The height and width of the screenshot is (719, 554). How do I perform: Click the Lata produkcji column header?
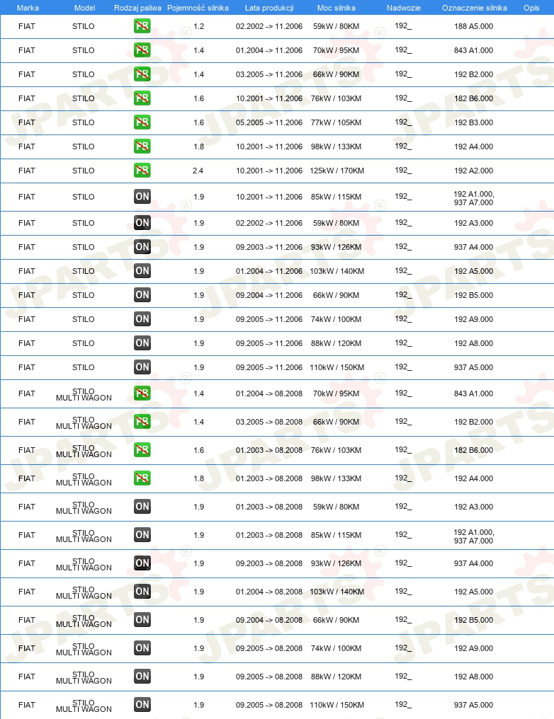coord(269,8)
